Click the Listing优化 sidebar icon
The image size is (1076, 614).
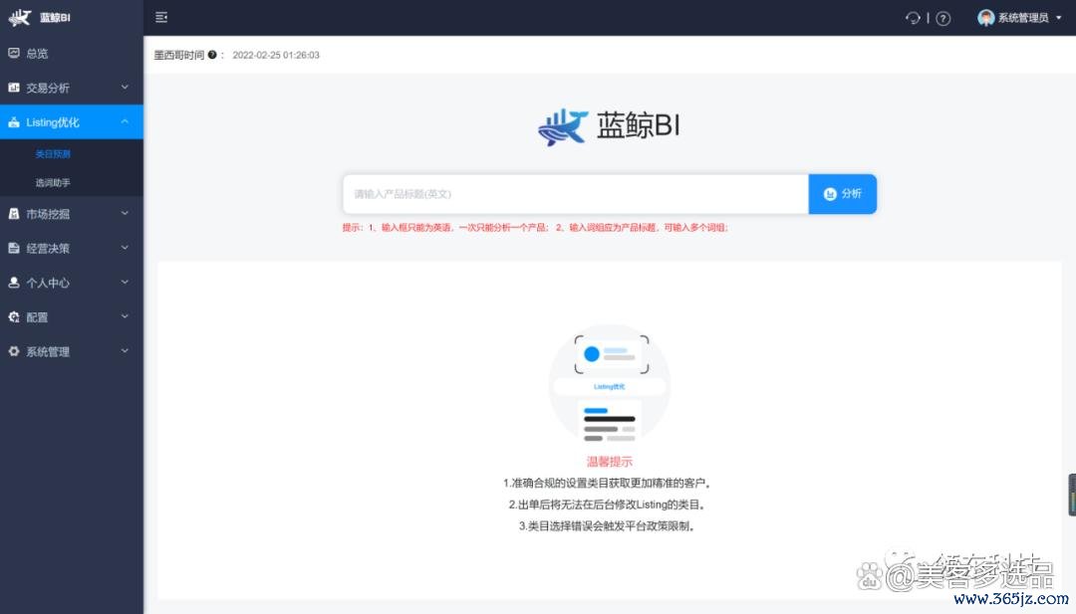click(14, 122)
